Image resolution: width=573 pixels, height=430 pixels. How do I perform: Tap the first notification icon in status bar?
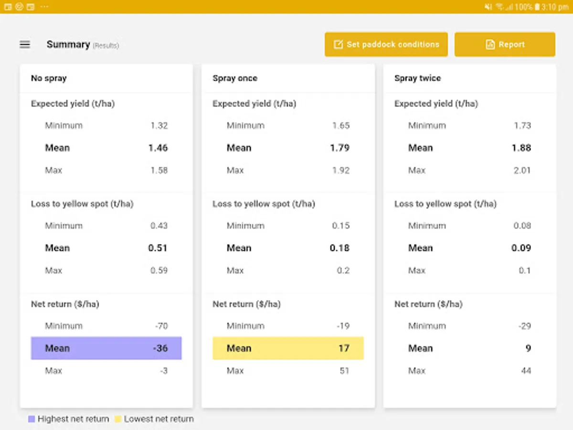tap(8, 7)
